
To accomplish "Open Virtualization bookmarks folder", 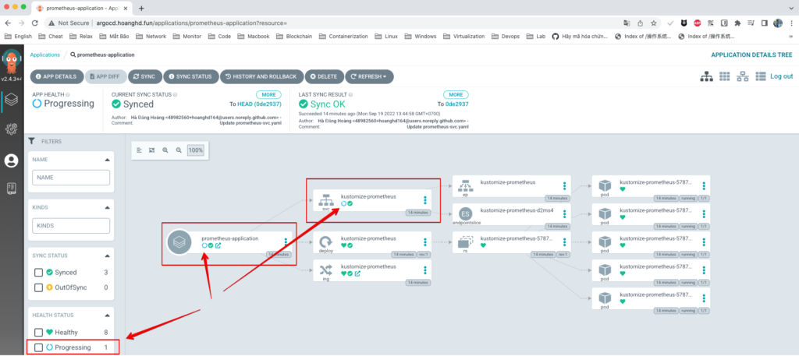I will click(463, 36).
